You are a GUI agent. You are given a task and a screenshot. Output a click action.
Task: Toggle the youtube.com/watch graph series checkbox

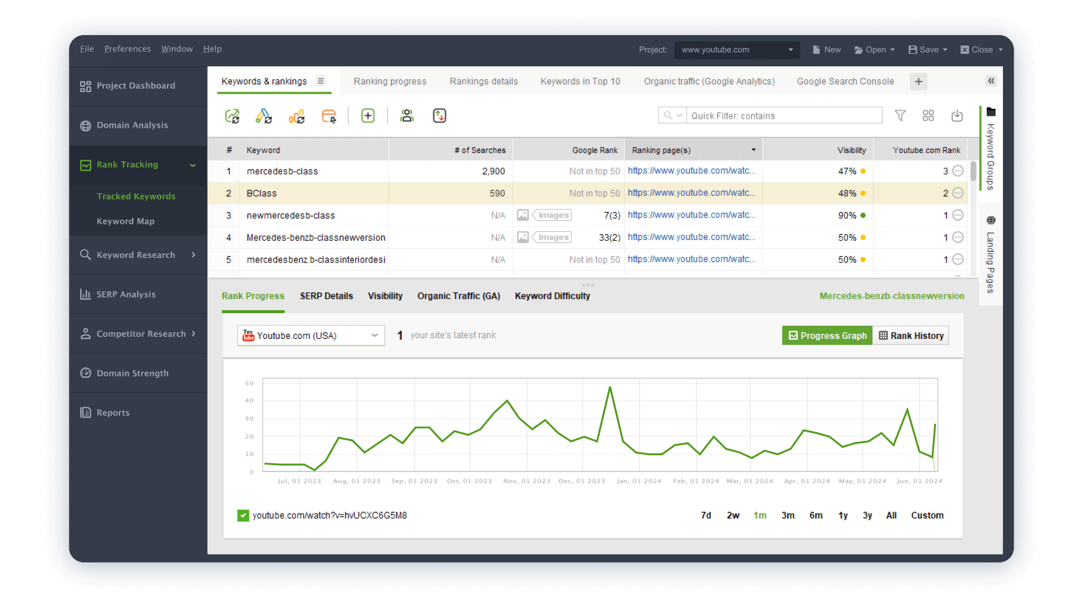click(243, 515)
